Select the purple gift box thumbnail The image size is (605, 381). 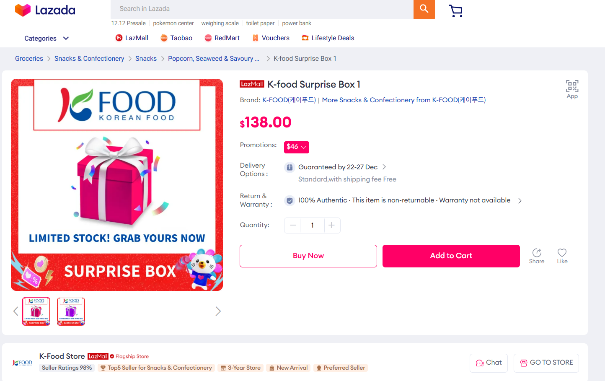pyautogui.click(x=71, y=311)
